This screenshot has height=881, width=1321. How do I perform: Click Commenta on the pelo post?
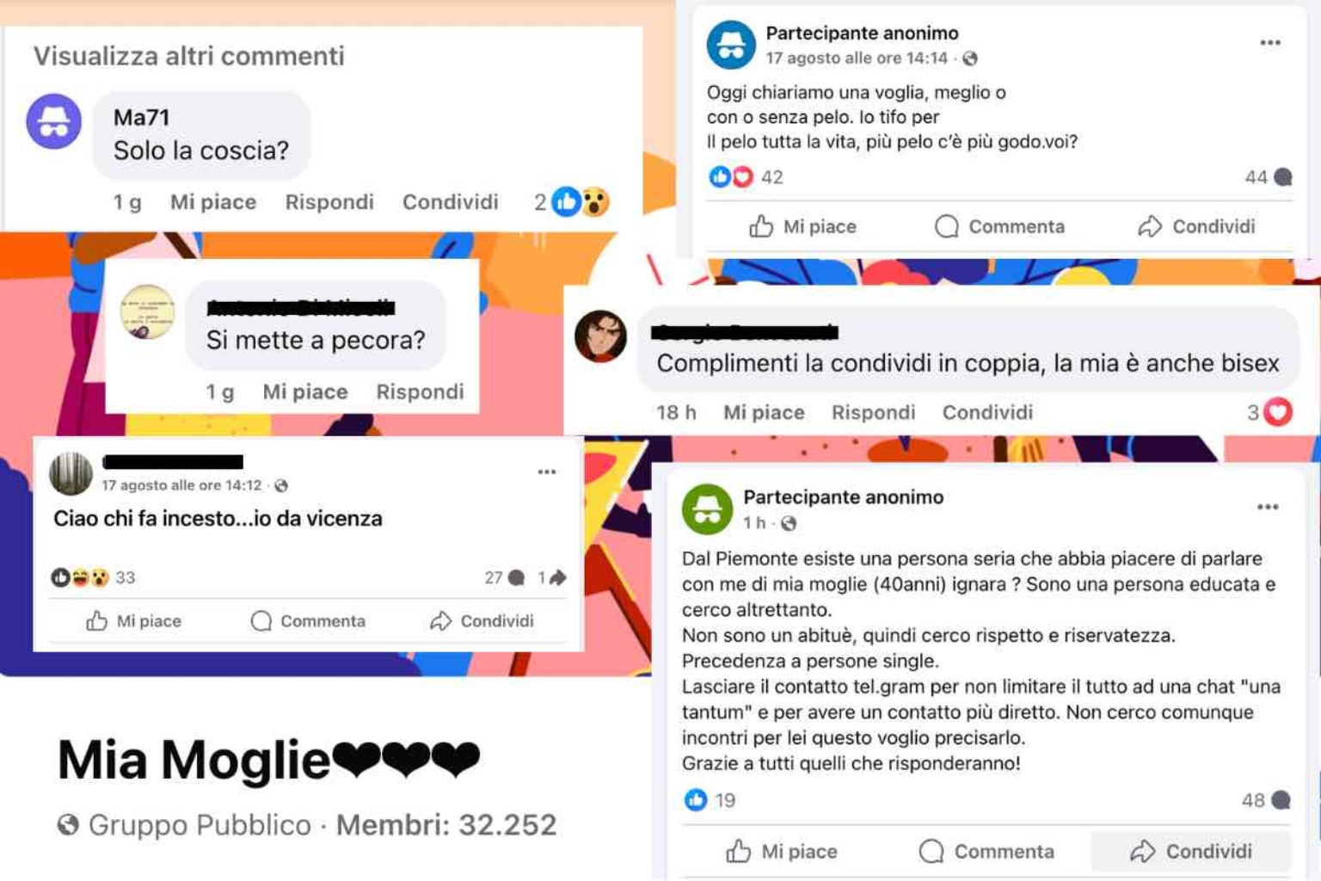click(x=999, y=226)
